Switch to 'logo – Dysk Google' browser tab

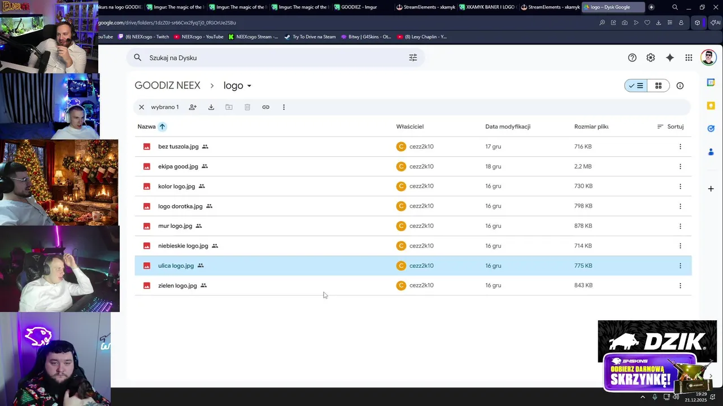click(x=612, y=7)
